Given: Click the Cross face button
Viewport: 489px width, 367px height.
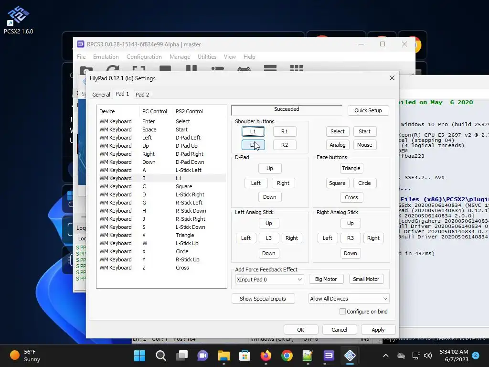Looking at the screenshot, I should (x=351, y=197).
